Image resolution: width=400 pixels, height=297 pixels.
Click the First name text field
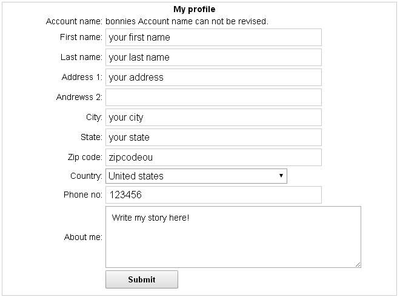(x=213, y=37)
